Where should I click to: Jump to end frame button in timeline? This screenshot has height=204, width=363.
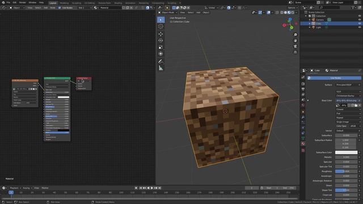(159, 188)
